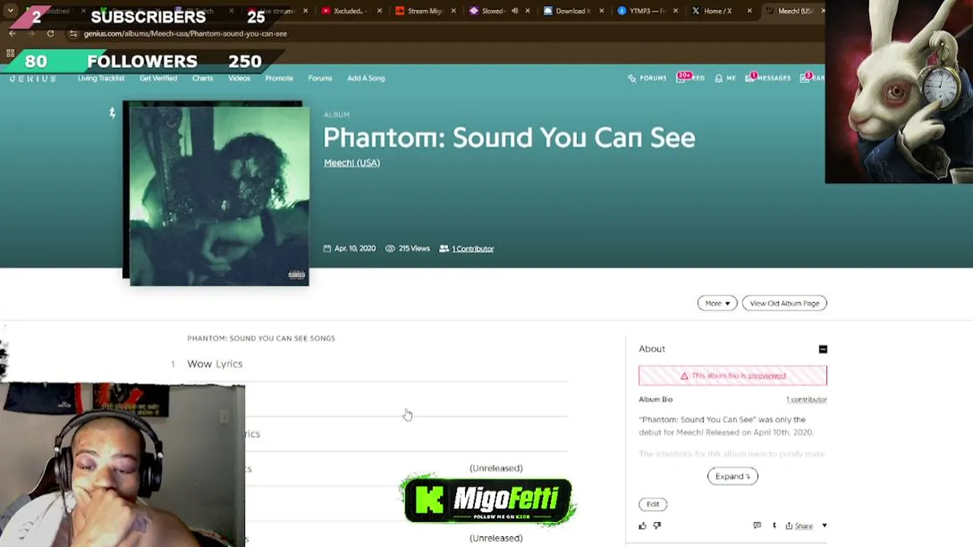
Task: Click the Genius logo in the header
Action: (x=33, y=78)
